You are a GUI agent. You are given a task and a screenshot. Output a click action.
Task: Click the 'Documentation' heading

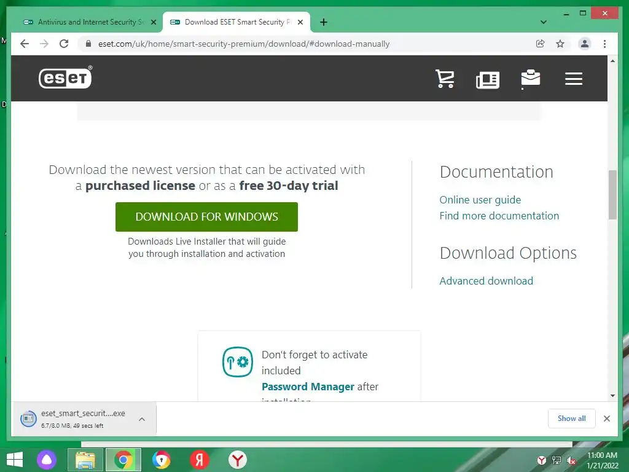click(496, 172)
